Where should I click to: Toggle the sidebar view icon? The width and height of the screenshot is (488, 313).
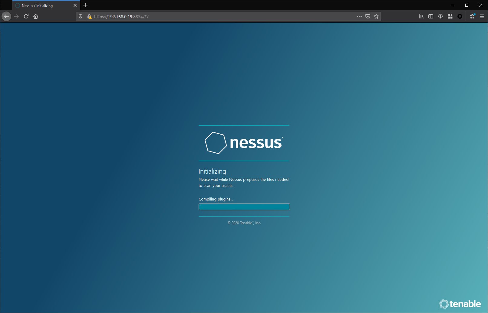click(431, 16)
